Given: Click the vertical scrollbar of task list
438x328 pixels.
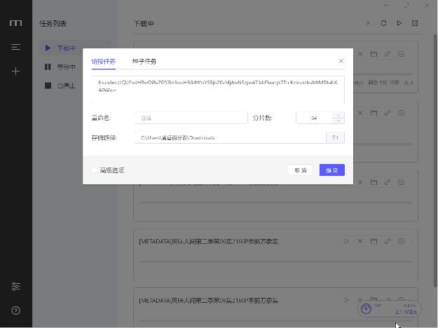Looking at the screenshot, I should click(x=435, y=160).
